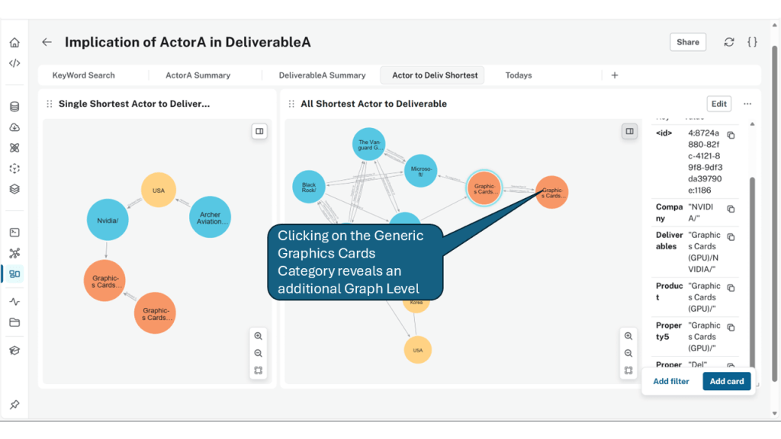The image size is (781, 439).
Task: Zoom in on the All Shortest graph
Action: pos(628,336)
